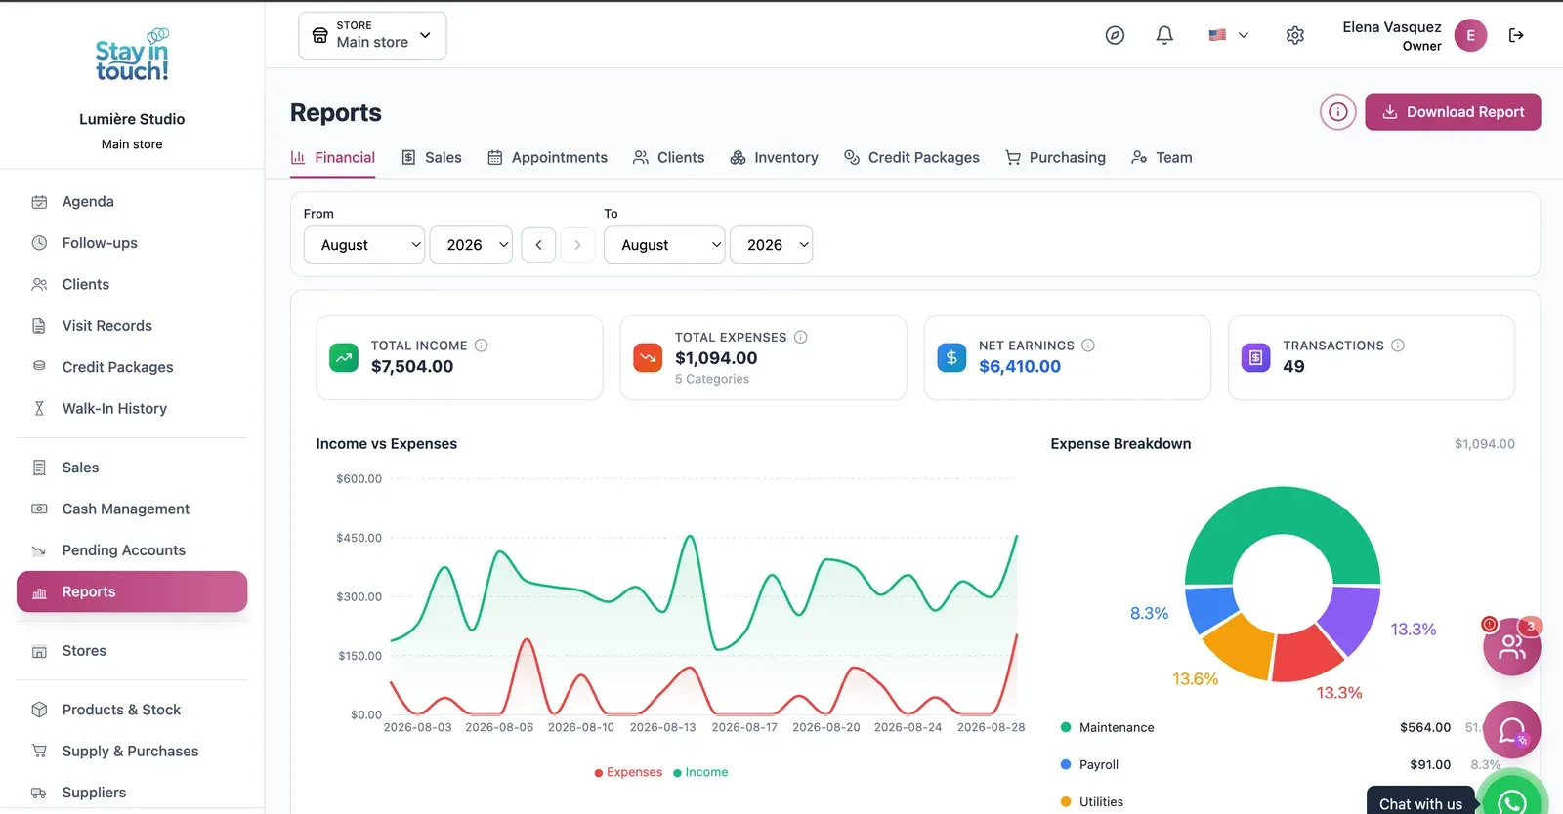Click the info circle next to Download Report
Image resolution: width=1563 pixels, height=814 pixels.
(1338, 112)
